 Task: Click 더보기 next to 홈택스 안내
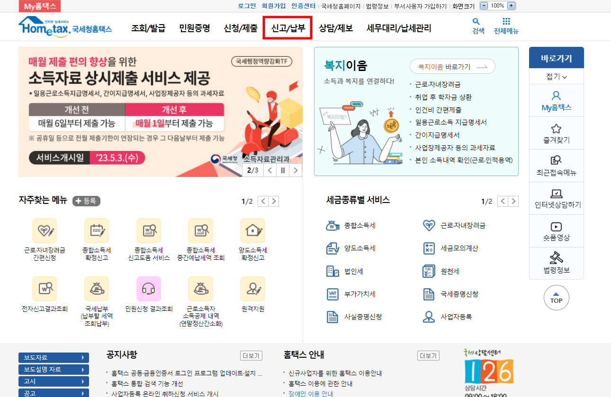click(x=428, y=356)
